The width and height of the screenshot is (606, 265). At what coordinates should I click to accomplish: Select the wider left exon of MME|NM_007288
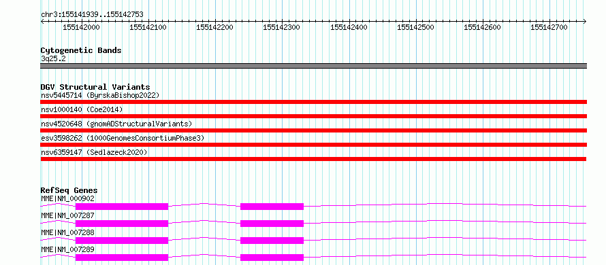(x=122, y=241)
